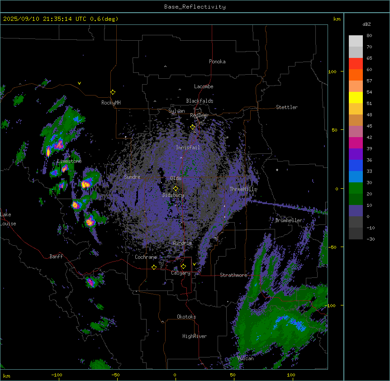Click the Base_Reflectivity title

195,7
